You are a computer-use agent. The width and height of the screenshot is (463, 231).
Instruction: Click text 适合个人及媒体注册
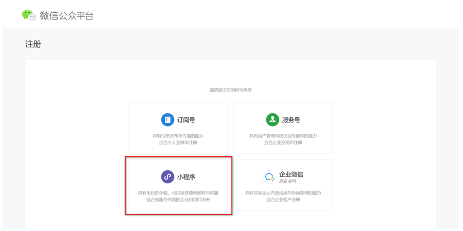(x=178, y=143)
